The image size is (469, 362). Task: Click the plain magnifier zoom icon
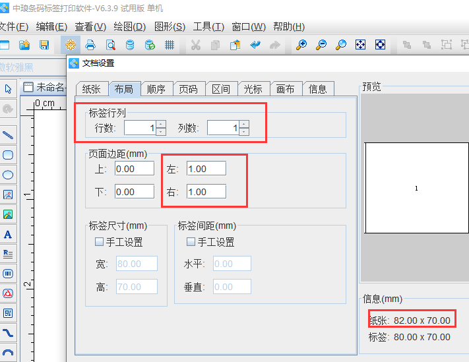pos(341,45)
